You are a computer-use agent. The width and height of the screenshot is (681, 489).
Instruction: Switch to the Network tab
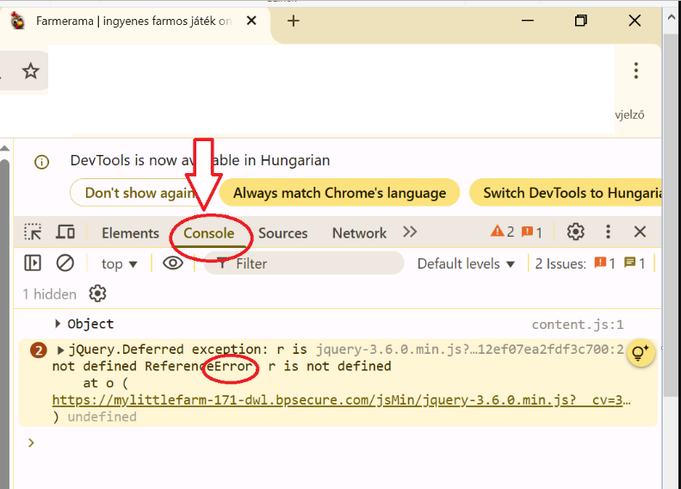click(359, 233)
